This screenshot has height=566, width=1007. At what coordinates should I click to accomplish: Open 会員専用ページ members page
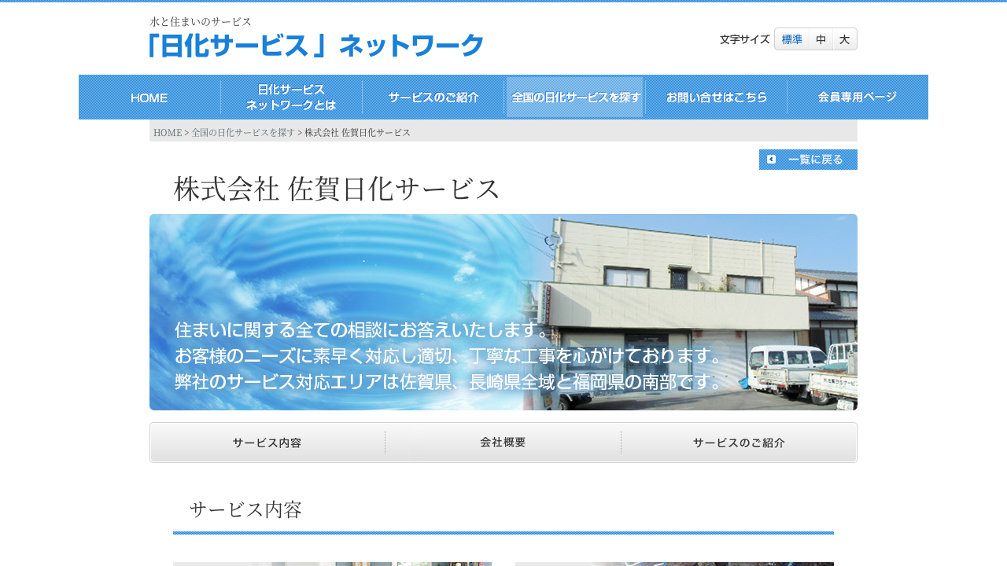tap(858, 97)
